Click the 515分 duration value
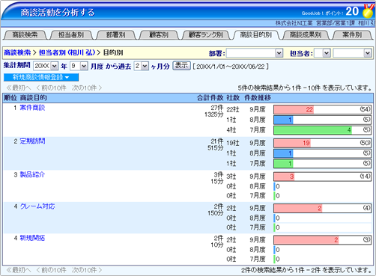The image size is (376, 276). point(216,148)
